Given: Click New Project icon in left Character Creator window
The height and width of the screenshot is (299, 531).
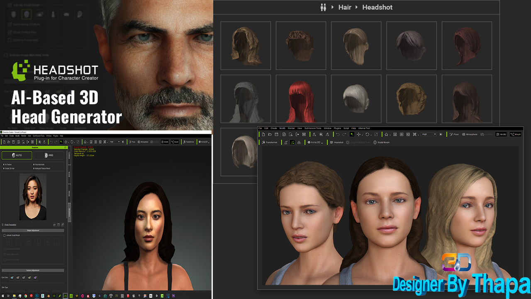Looking at the screenshot, I should coord(4,142).
